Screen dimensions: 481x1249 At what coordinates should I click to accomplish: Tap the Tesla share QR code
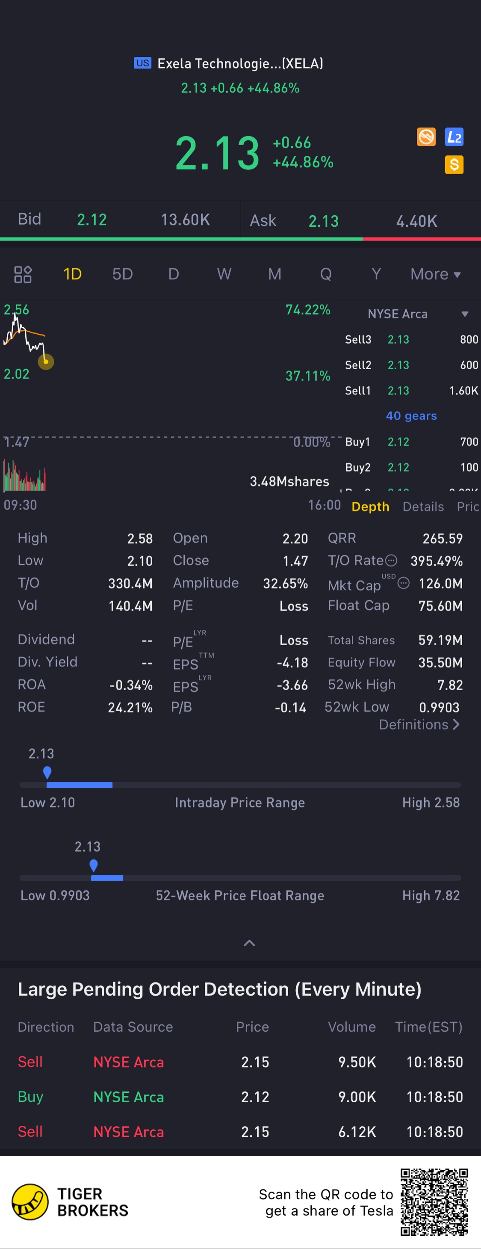pos(434,1202)
